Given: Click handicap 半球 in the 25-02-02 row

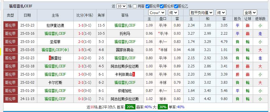Looking at the screenshot, I should pos(163,83).
